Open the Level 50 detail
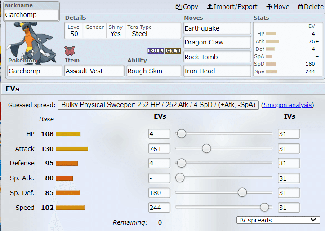Screen dimensions: 325x231 coord(74,31)
